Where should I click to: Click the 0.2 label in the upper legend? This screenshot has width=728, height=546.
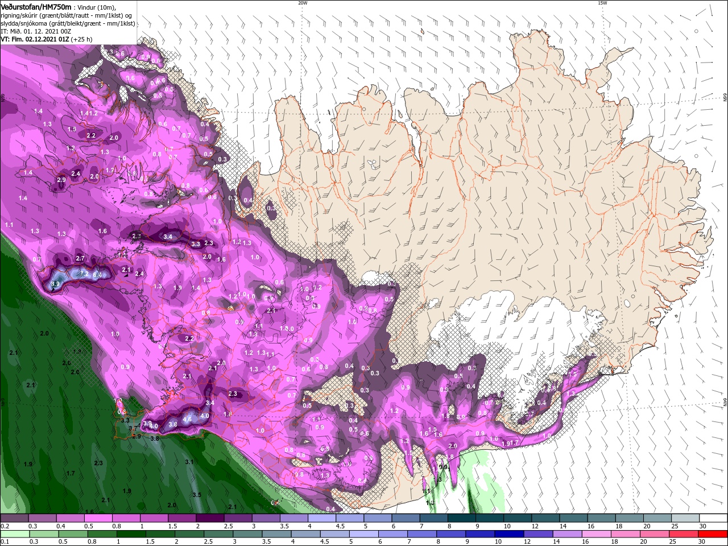click(5, 526)
